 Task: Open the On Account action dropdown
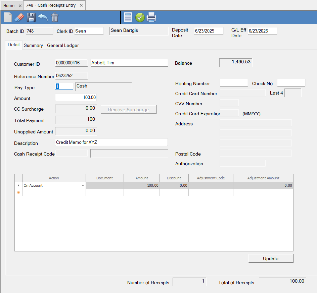tap(83, 185)
